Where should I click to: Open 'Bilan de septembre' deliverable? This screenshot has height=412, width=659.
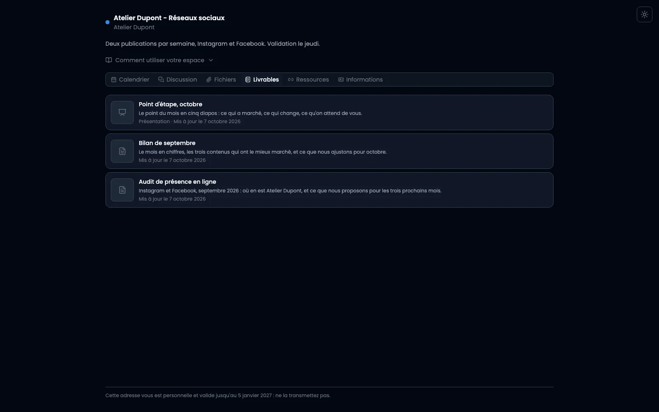[329, 151]
